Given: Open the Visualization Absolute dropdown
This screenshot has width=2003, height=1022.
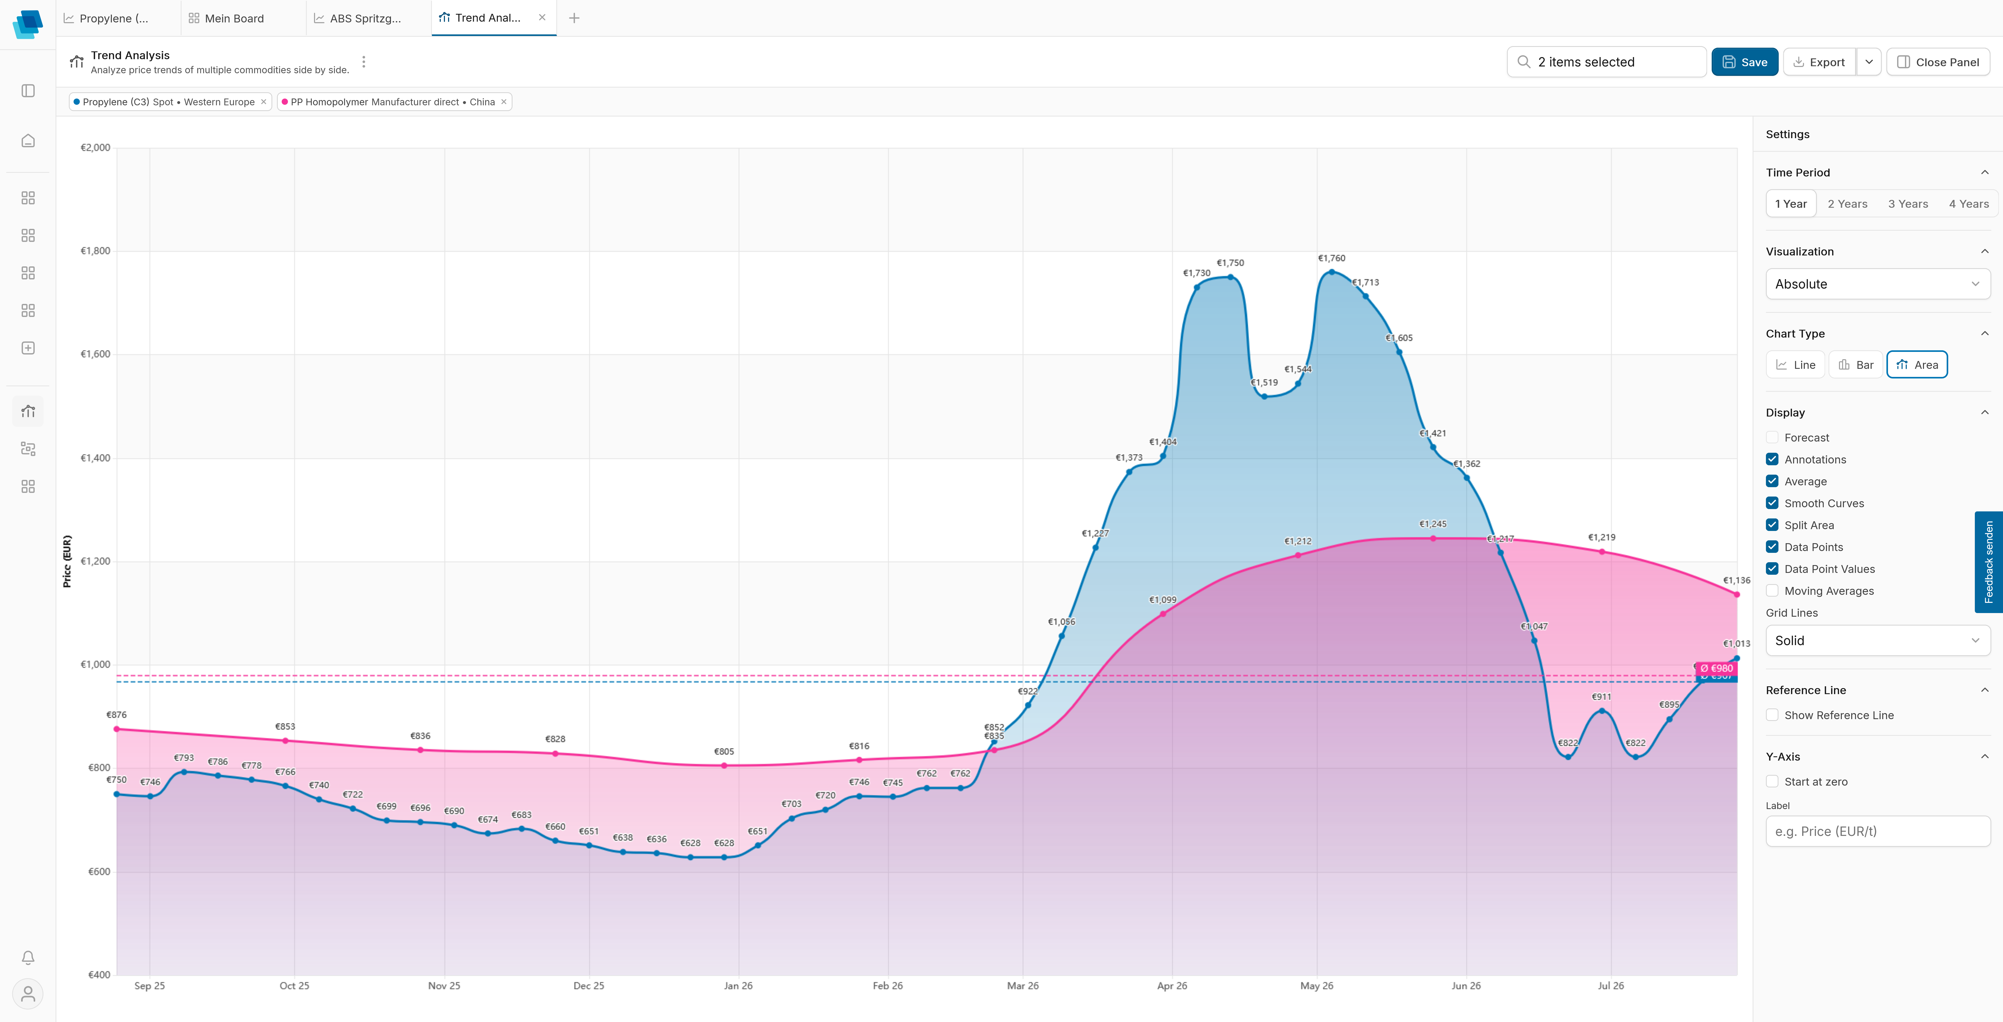Looking at the screenshot, I should point(1878,284).
